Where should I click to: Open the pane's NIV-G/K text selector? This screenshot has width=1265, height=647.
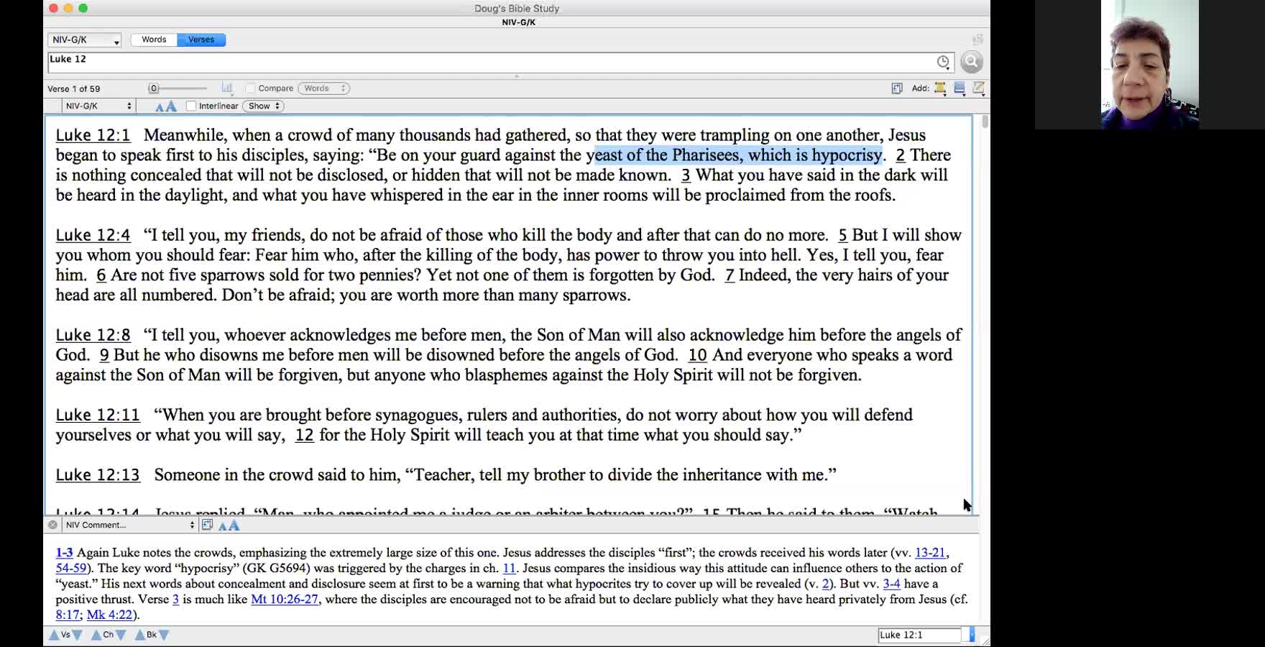pyautogui.click(x=98, y=106)
